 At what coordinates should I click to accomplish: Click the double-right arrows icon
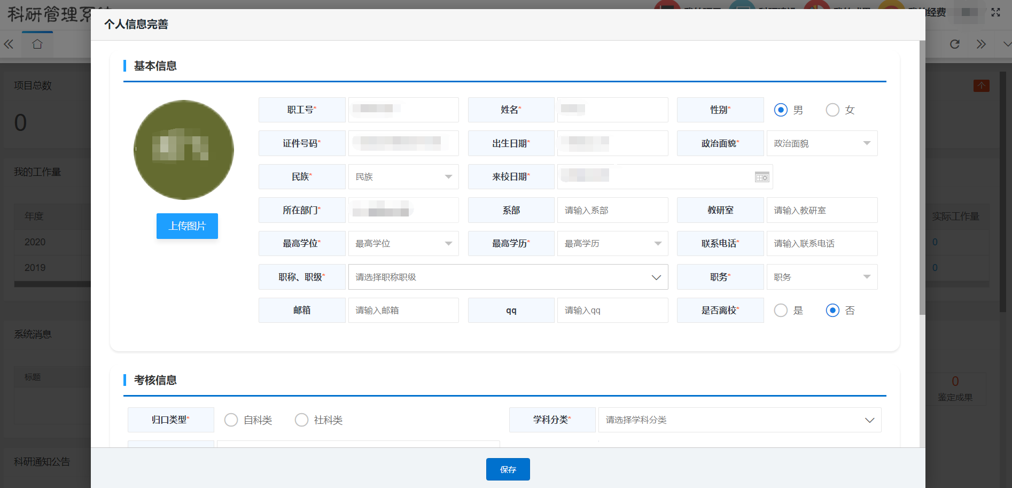tap(981, 44)
